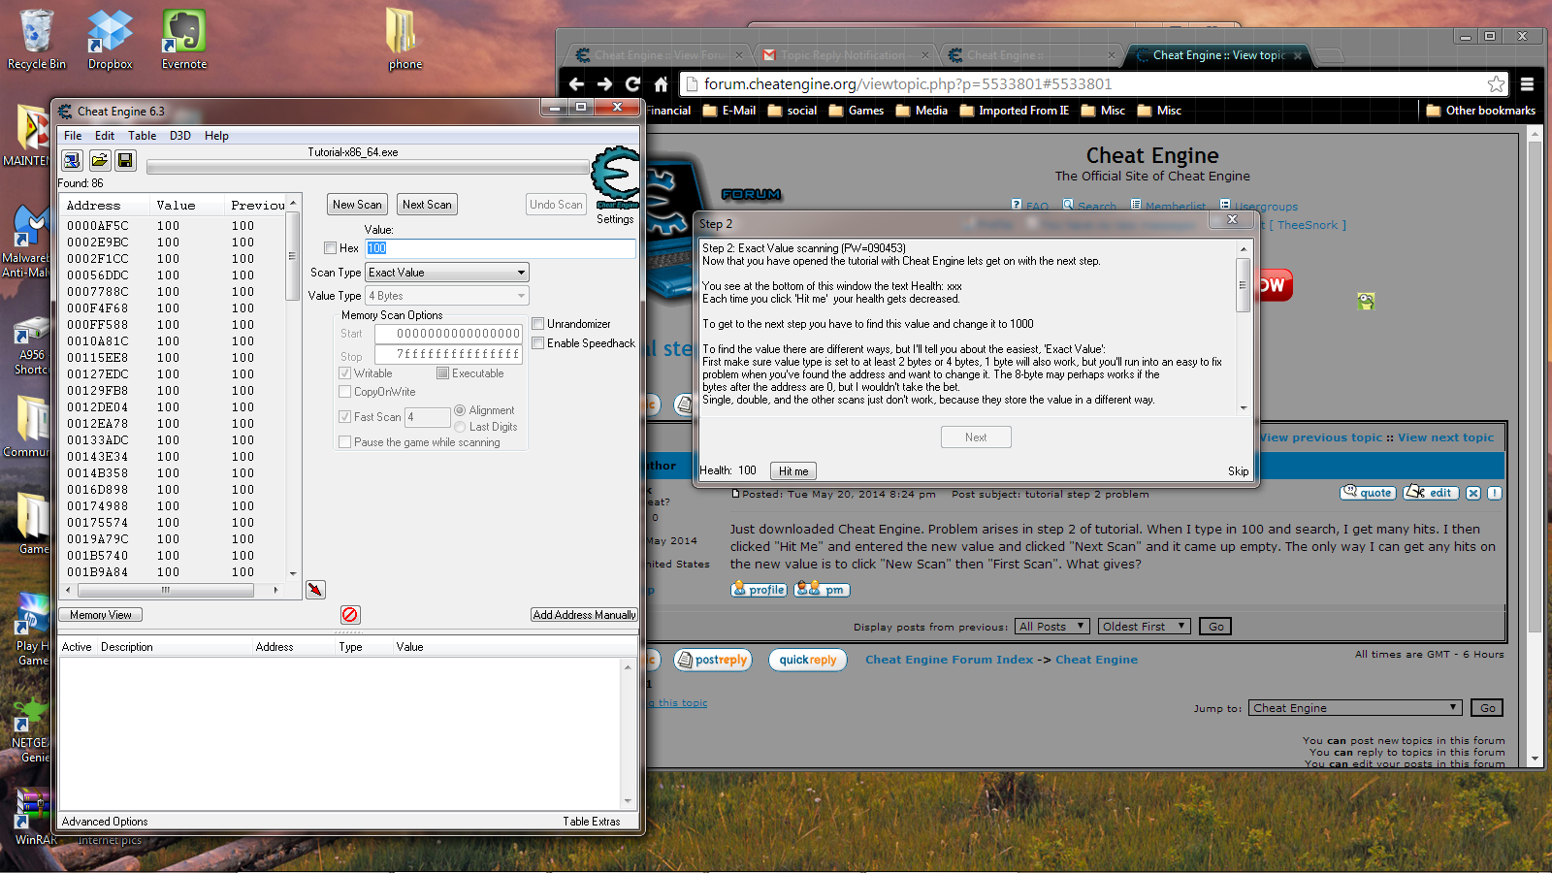
Task: Toggle the Executable checkbox
Action: click(443, 373)
